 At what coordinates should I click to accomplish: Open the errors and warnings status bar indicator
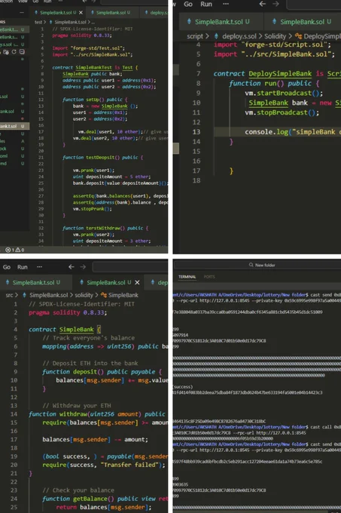click(x=15, y=250)
